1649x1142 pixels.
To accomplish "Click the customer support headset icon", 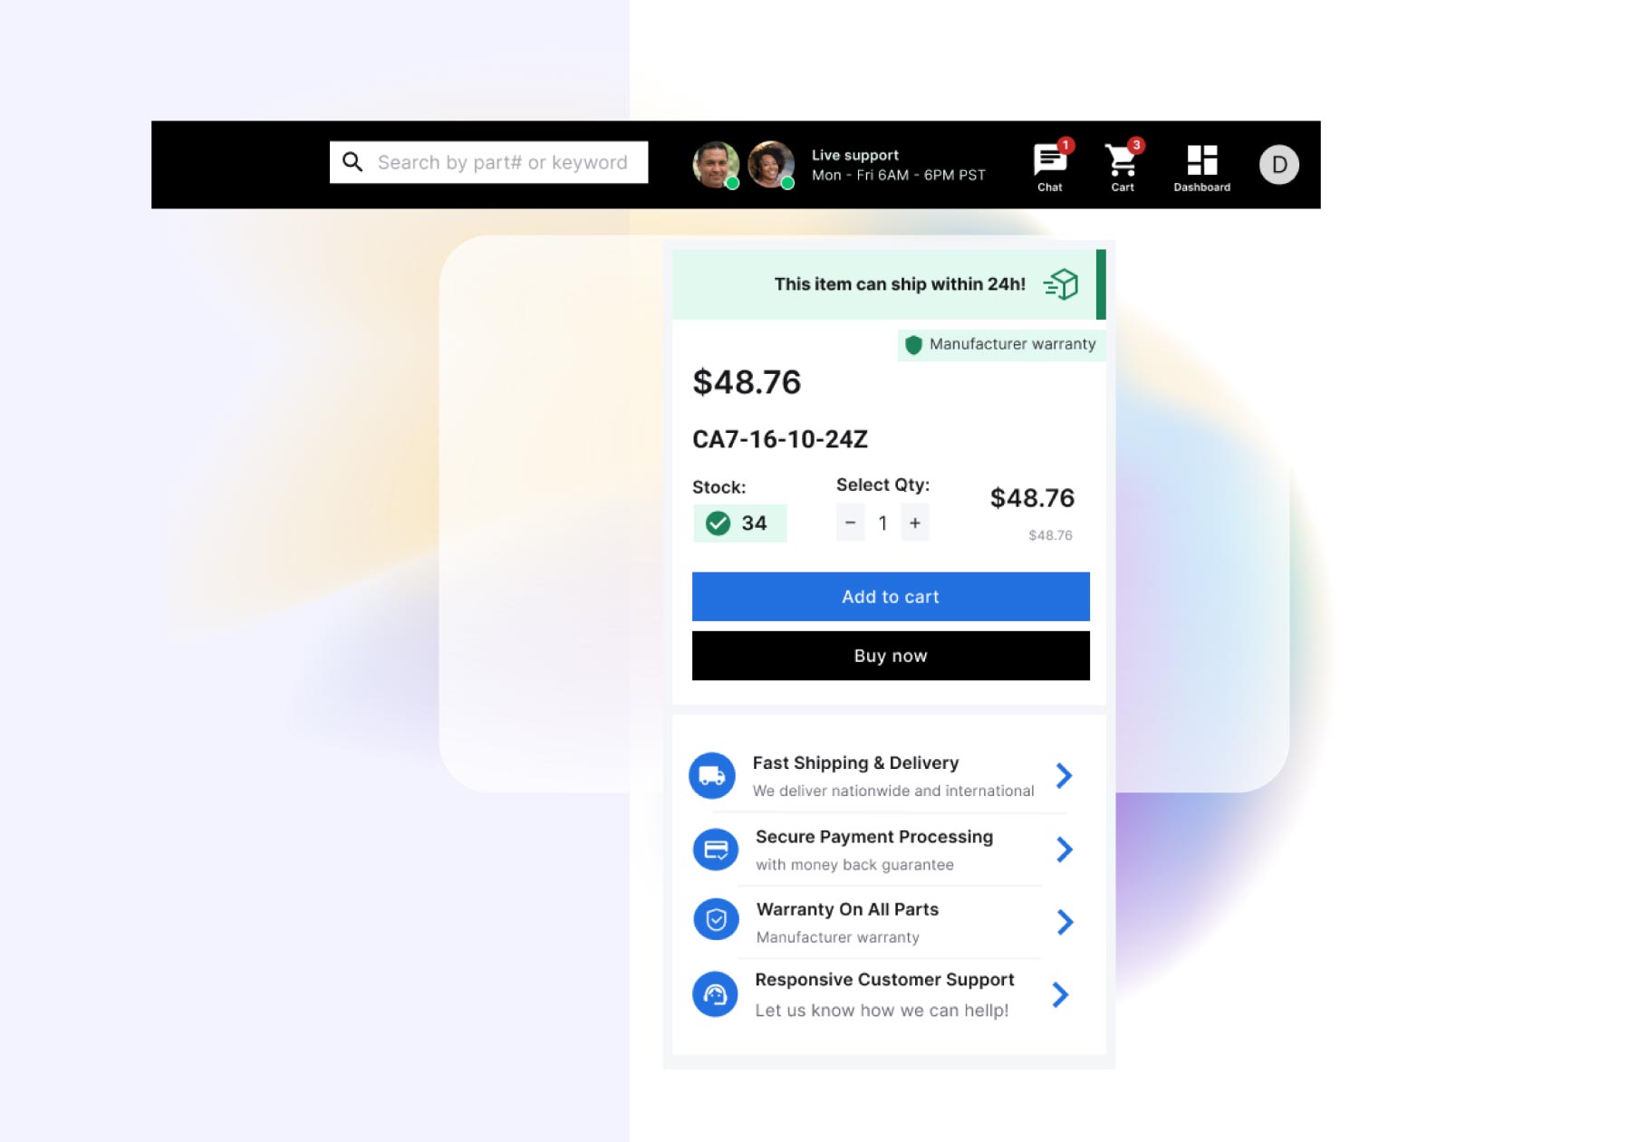I will [x=715, y=994].
